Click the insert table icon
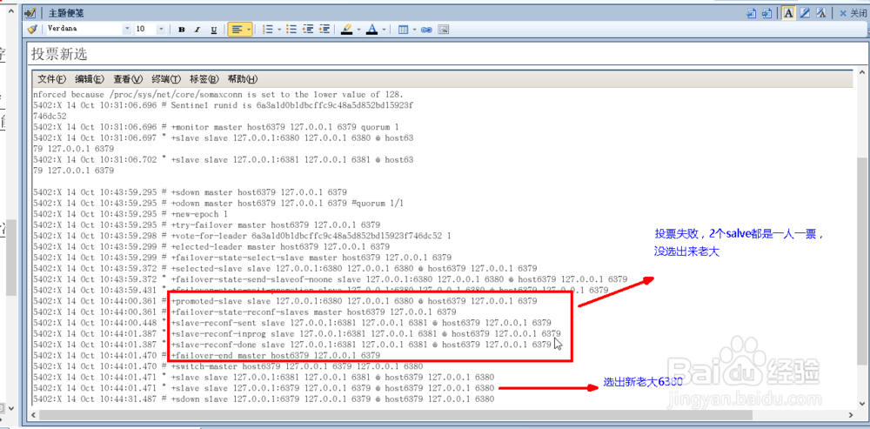 tap(404, 30)
